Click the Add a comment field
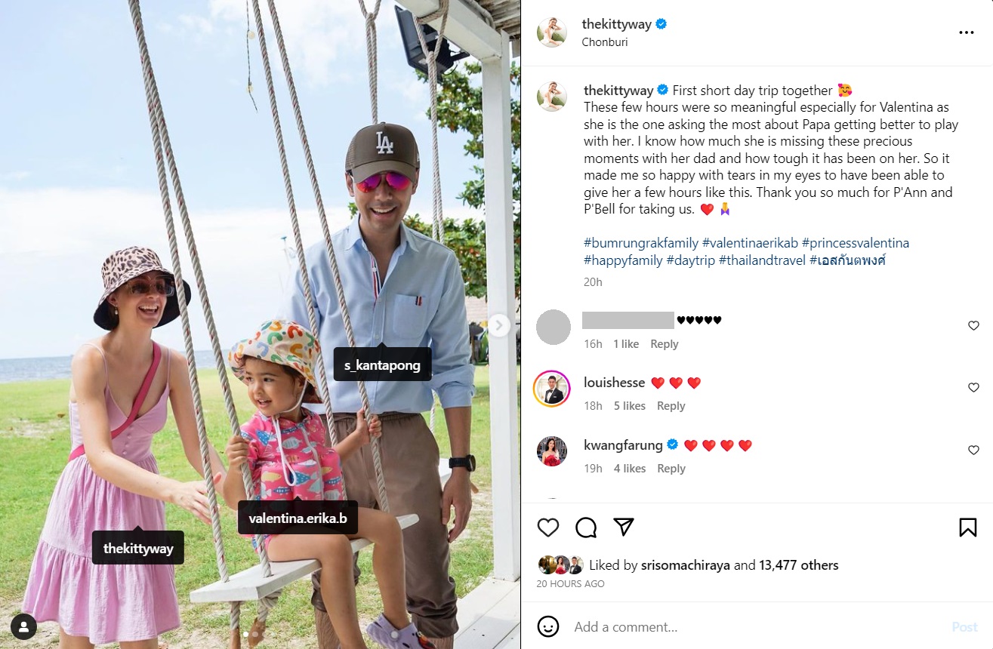This screenshot has width=993, height=649. [x=755, y=627]
